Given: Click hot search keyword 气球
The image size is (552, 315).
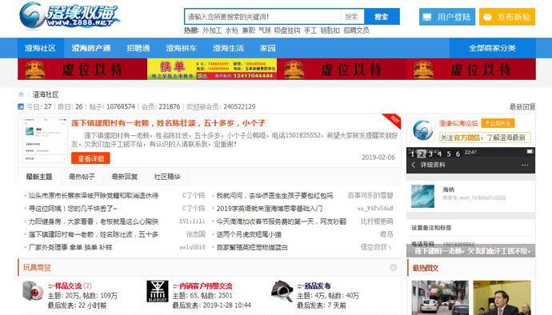Looking at the screenshot, I should point(265,30).
